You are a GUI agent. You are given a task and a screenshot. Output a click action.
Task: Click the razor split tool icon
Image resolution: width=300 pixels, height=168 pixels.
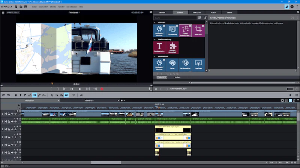30,95
